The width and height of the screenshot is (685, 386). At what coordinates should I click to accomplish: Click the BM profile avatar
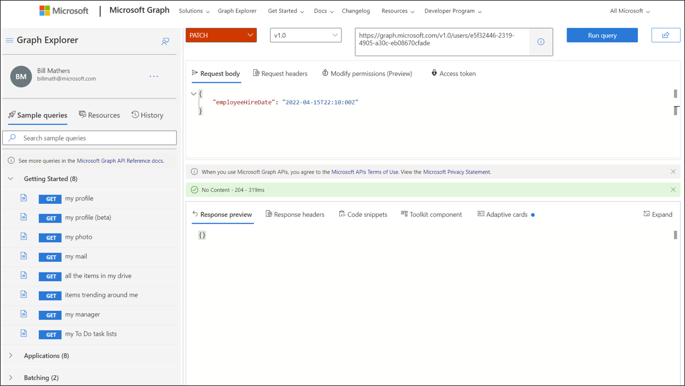pyautogui.click(x=21, y=76)
